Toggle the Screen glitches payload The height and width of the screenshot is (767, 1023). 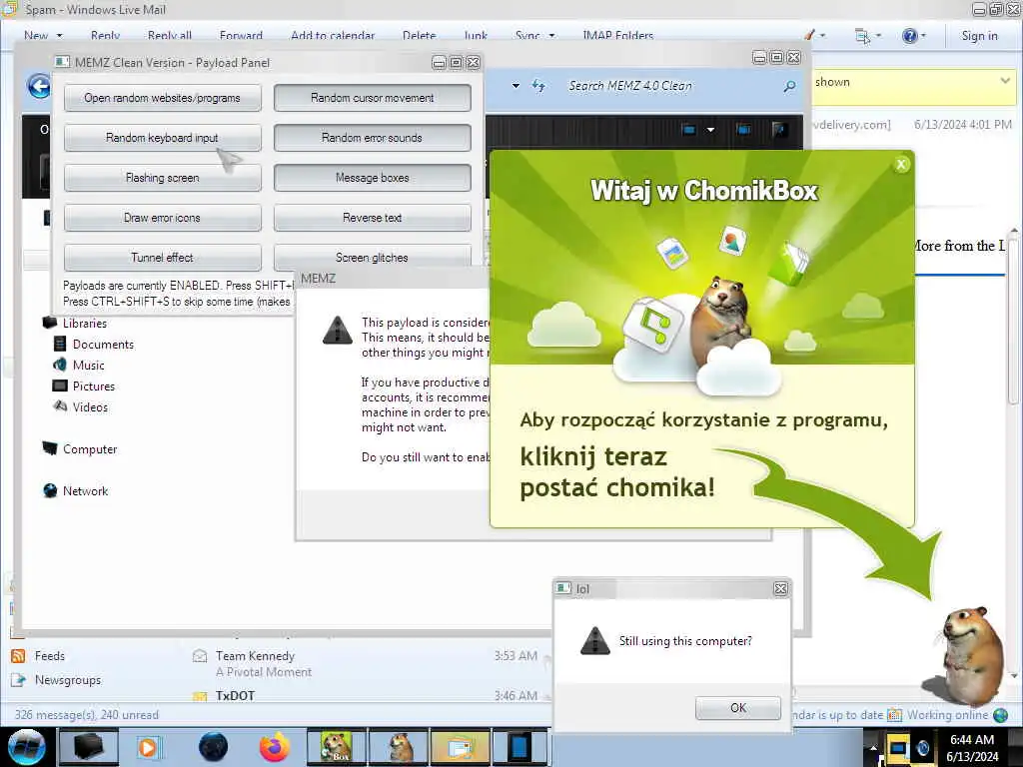point(372,257)
